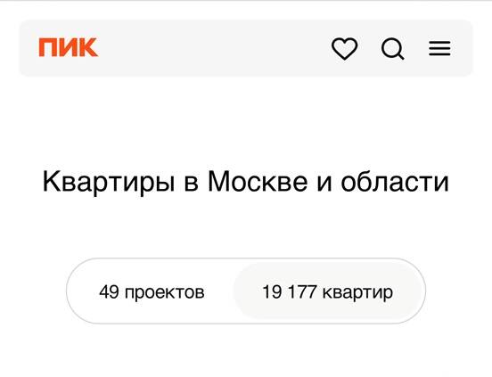The width and height of the screenshot is (492, 377).
Task: Click the word Москве in the title
Action: [x=258, y=181]
